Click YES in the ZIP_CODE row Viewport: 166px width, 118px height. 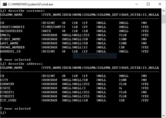point(146,100)
